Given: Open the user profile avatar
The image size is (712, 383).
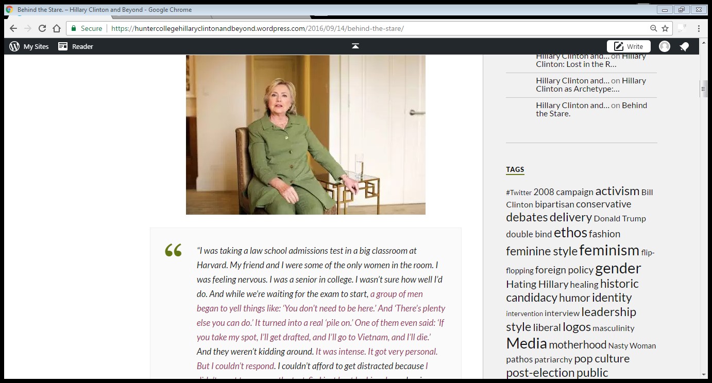Looking at the screenshot, I should tap(665, 46).
